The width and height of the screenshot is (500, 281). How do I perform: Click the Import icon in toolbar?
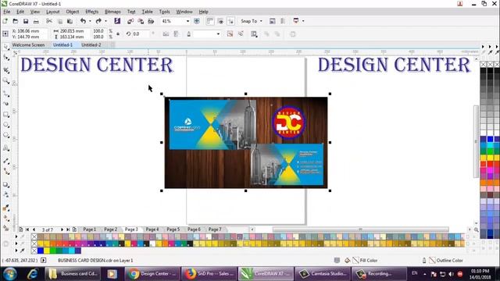pyautogui.click(x=130, y=21)
